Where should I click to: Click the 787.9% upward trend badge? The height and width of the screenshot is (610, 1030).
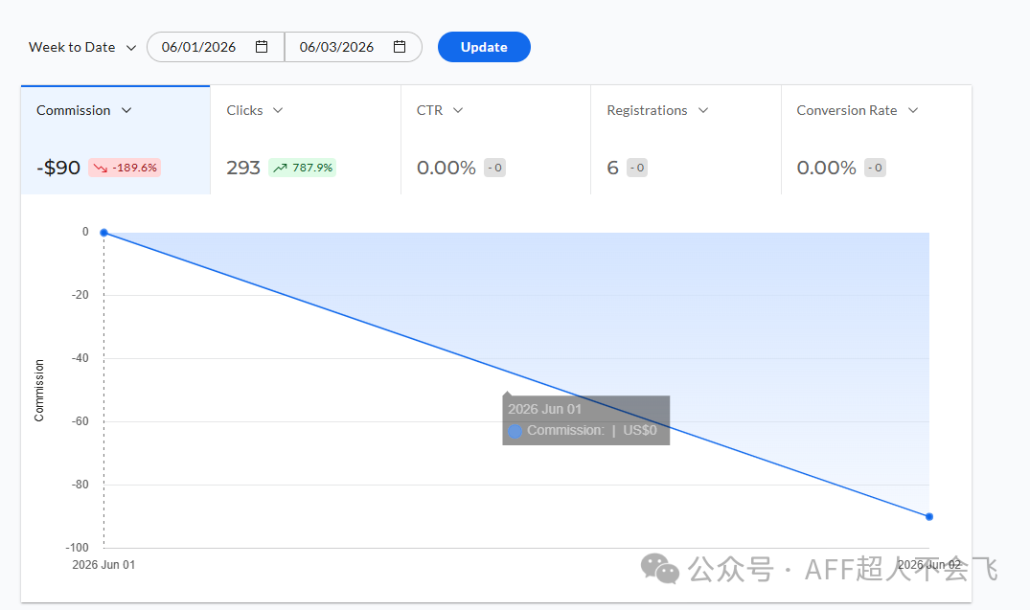tap(302, 168)
